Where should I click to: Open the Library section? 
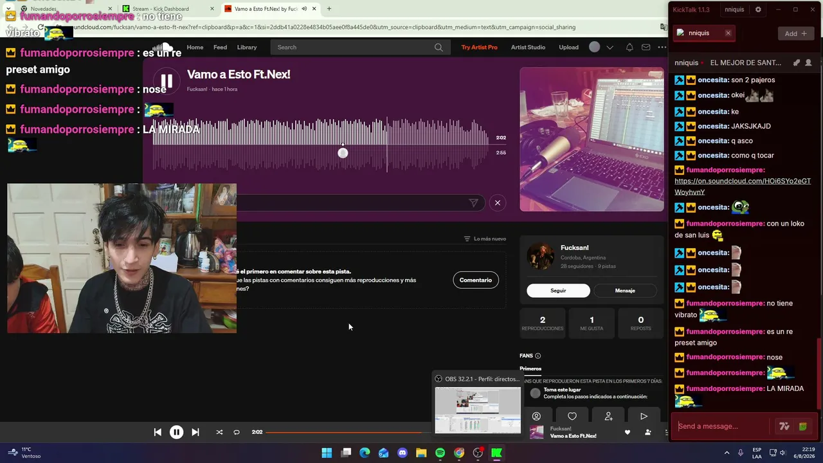click(x=247, y=47)
